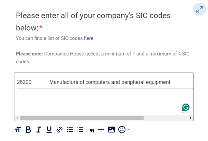Insert a block quote
The width and height of the screenshot is (208, 141).
92,130
